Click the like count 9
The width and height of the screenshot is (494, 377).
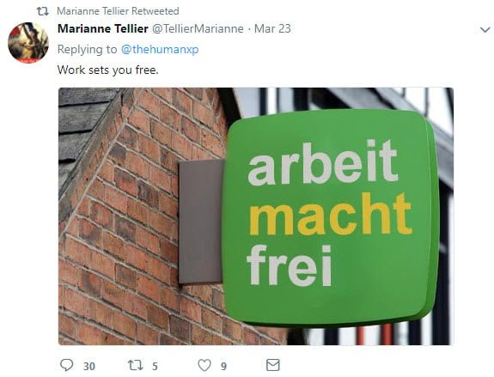point(223,367)
